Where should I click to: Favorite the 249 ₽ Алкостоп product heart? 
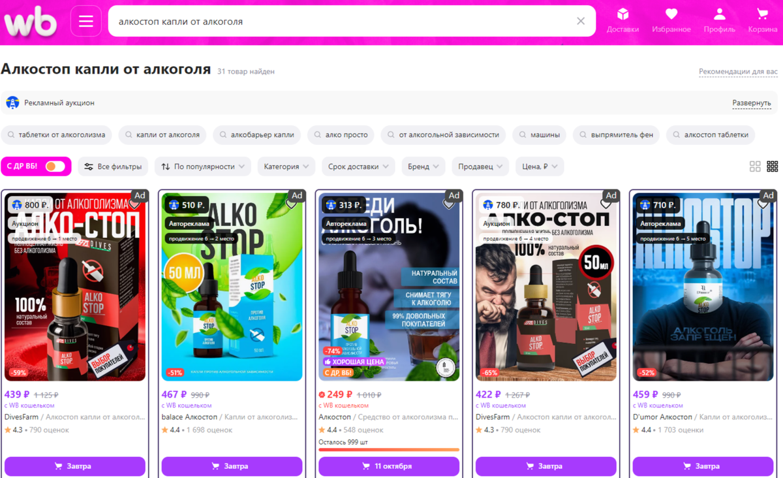pyautogui.click(x=449, y=205)
